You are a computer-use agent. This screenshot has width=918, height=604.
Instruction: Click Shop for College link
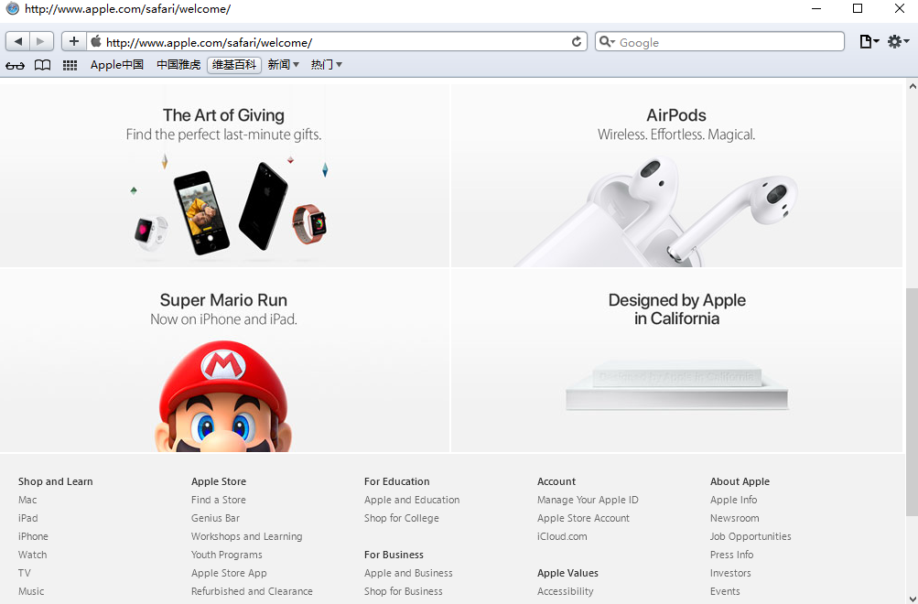tap(402, 518)
